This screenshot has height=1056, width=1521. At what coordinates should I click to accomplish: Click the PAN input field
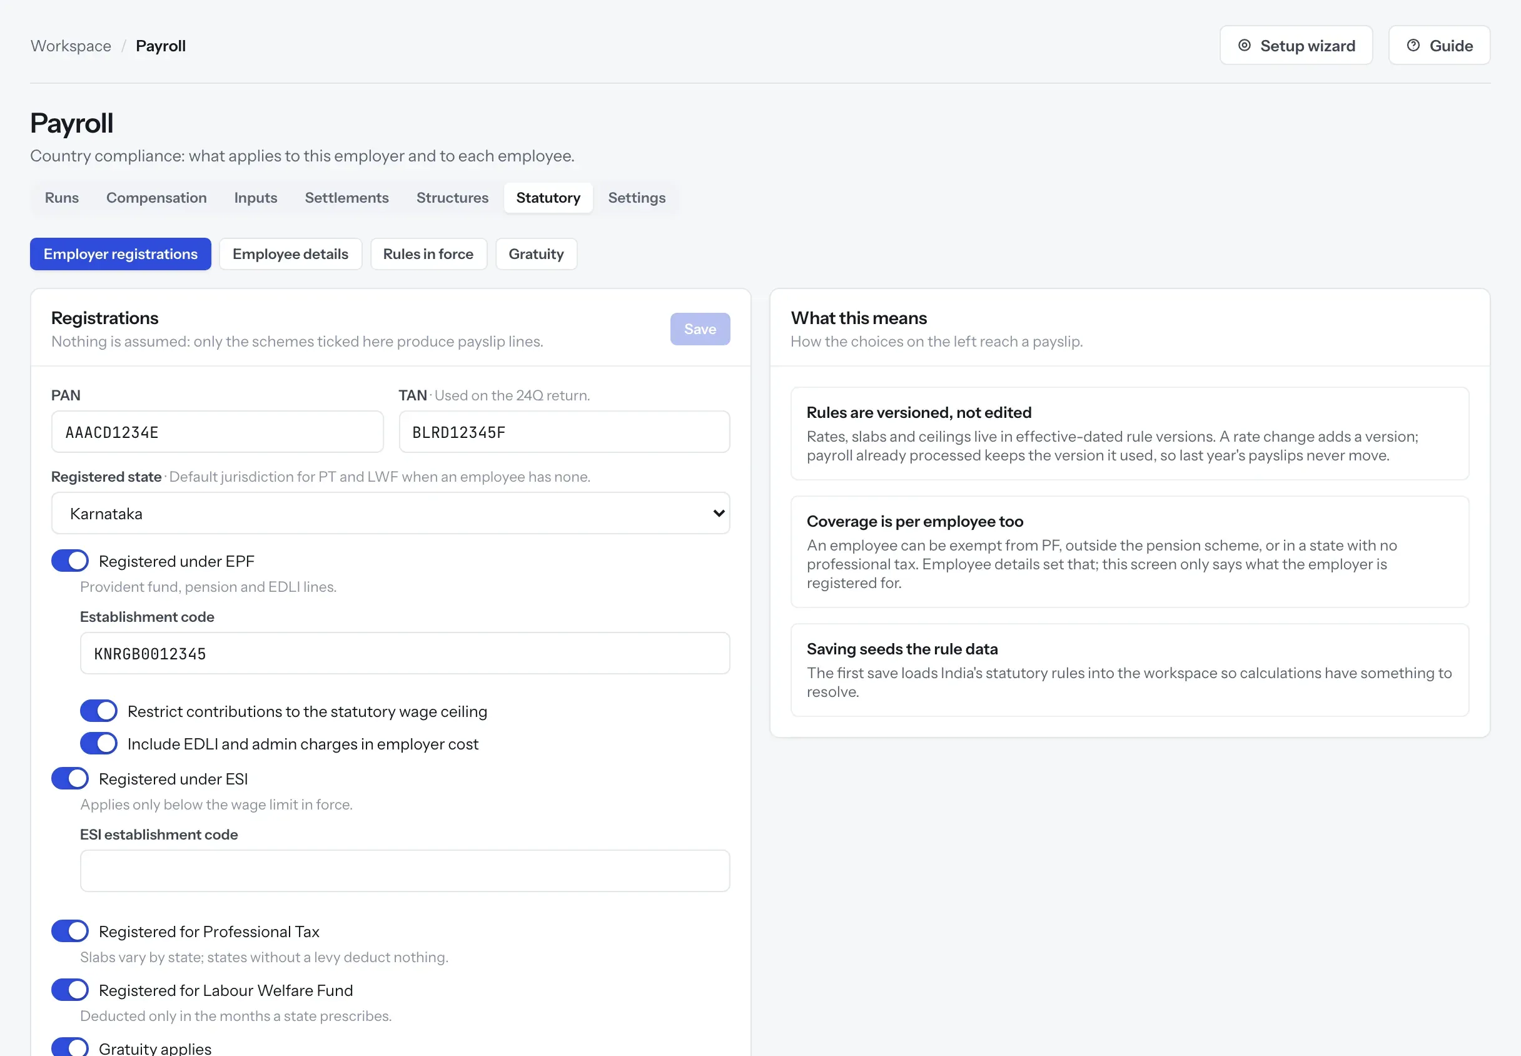point(218,432)
